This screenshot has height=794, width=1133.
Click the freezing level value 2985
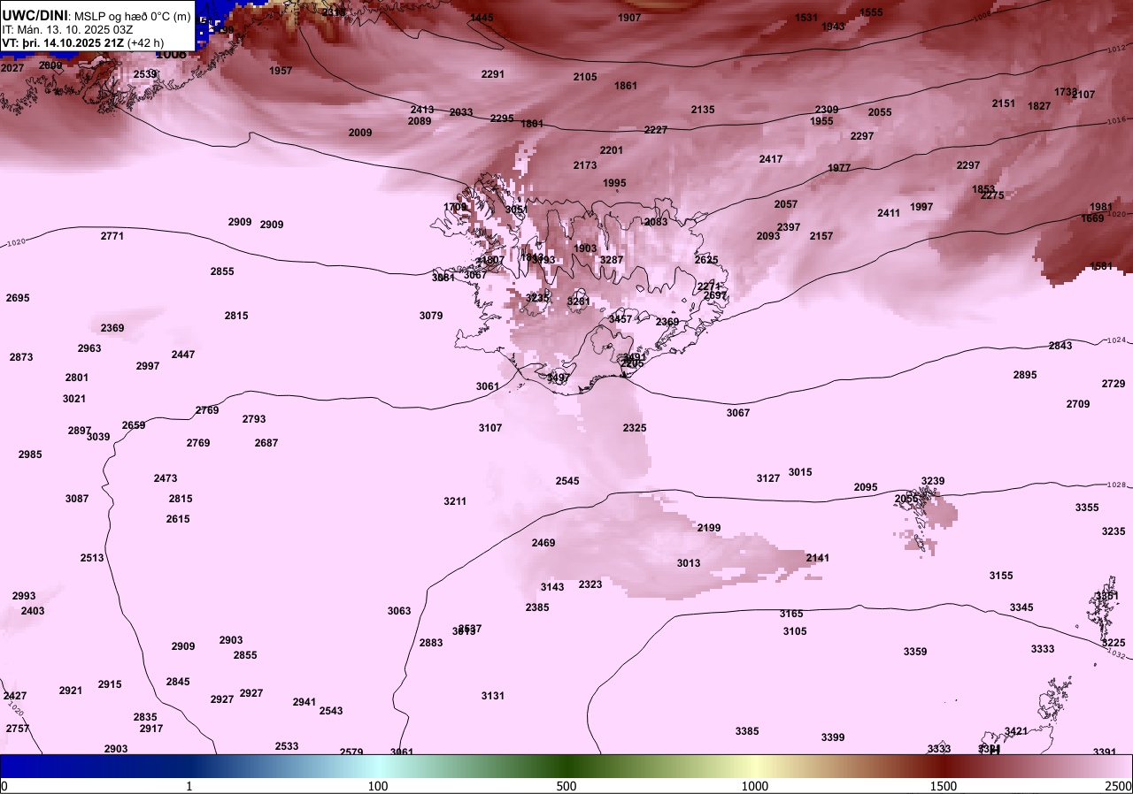[x=30, y=454]
